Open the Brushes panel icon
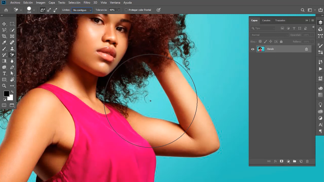The height and width of the screenshot is (182, 324). point(320,45)
